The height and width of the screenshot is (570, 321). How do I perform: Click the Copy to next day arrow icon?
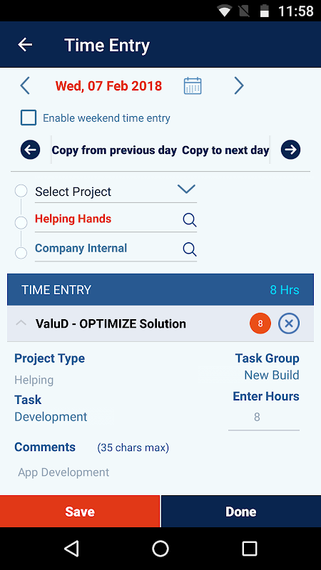pos(290,150)
